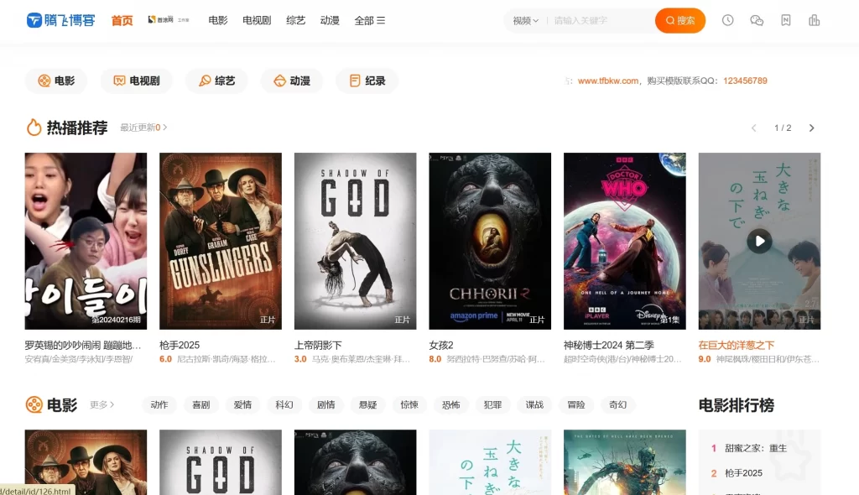Open rank 2 枪手2025 in 电影排行榜
The image size is (859, 495).
[x=743, y=472]
